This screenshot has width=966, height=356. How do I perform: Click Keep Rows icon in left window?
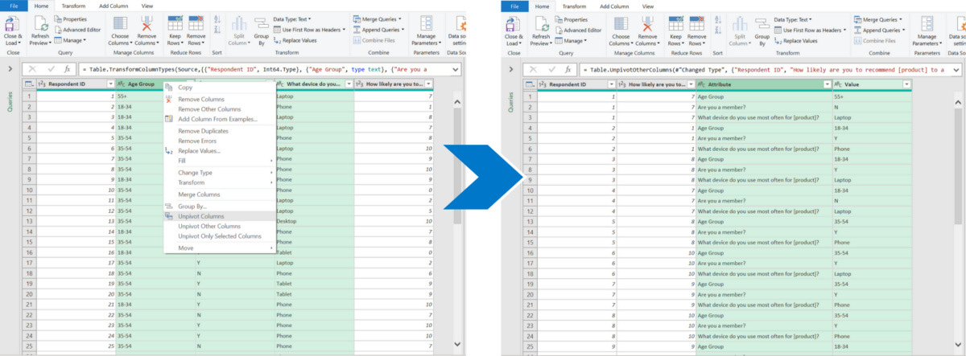(174, 23)
